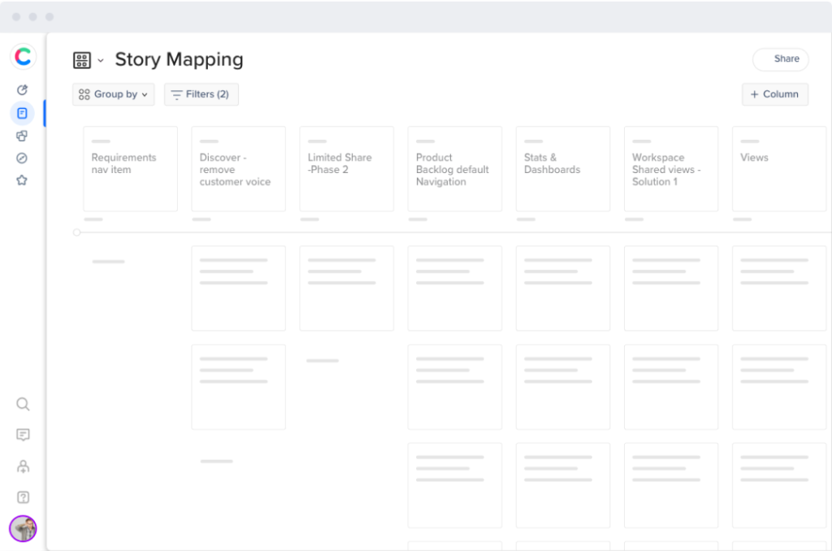Add a new column with + Column

(x=774, y=94)
